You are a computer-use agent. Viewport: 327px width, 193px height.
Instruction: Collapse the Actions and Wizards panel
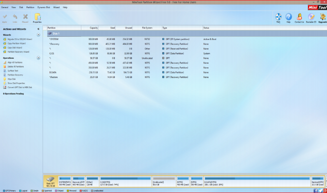coord(38,29)
